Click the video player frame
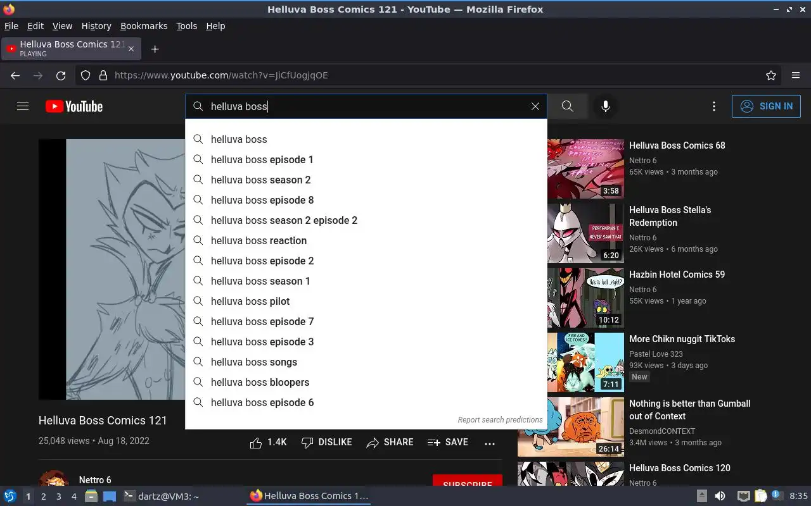Viewport: 811px width, 506px height. [112, 269]
